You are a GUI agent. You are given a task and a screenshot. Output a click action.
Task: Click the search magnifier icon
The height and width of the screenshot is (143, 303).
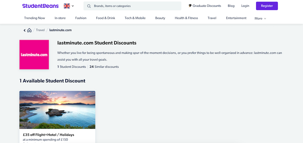coord(89,6)
